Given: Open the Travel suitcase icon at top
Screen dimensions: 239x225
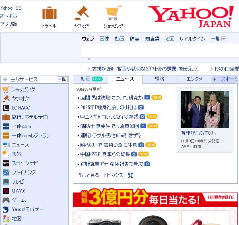Looking at the screenshot, I should coord(49,13).
